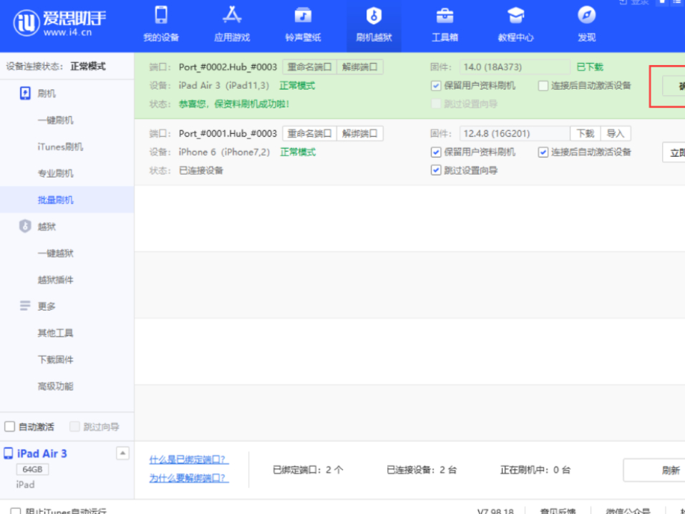Viewport: 685px width, 514px height.
Task: Select iTunes刷机 in the sidebar
Action: point(60,147)
